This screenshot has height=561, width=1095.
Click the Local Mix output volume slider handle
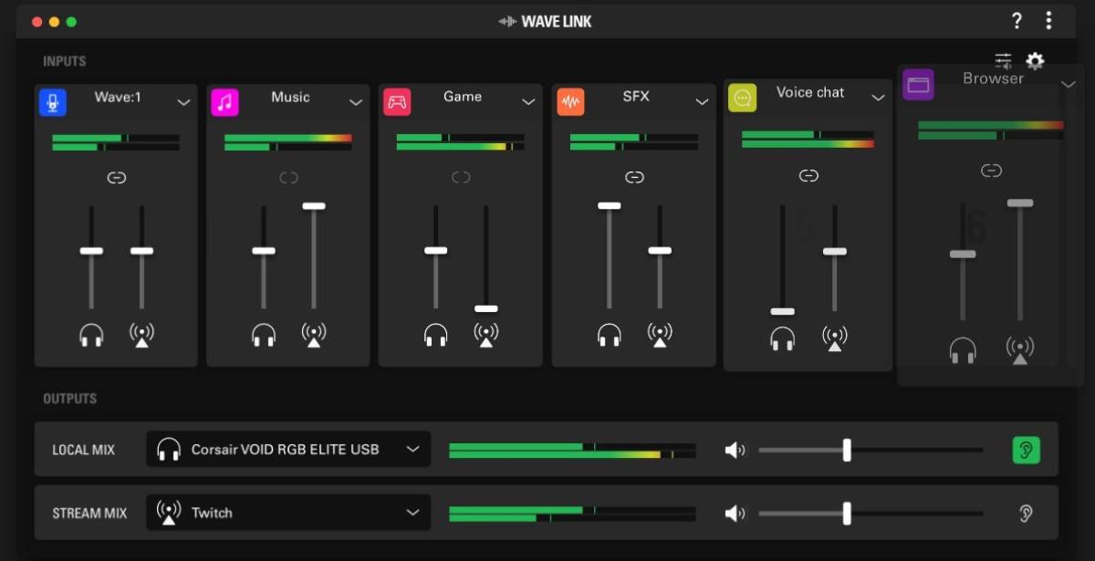pyautogui.click(x=847, y=450)
